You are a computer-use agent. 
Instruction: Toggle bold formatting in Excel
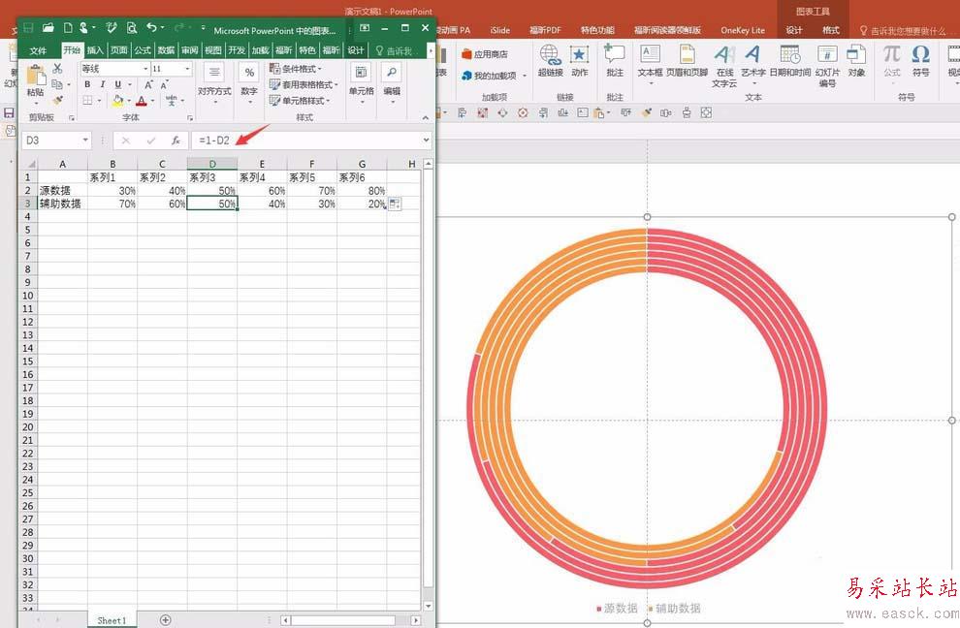click(x=87, y=84)
